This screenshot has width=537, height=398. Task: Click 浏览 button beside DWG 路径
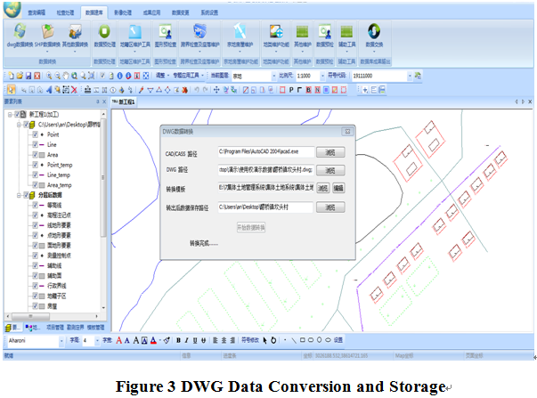[329, 169]
